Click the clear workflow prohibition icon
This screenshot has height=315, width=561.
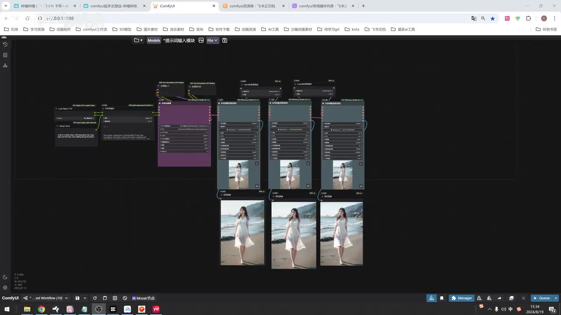[x=125, y=298]
